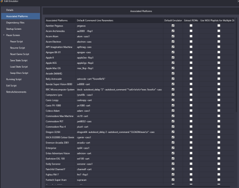Select Associated Platforms in the sidebar
This screenshot has height=188, width=239.
[21, 16]
